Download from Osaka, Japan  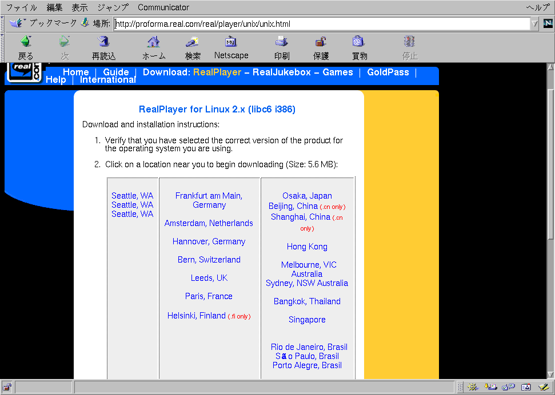308,196
